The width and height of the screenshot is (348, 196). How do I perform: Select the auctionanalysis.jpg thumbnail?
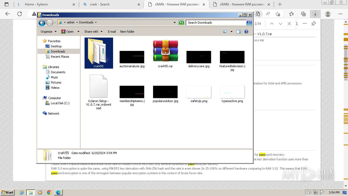(x=132, y=57)
